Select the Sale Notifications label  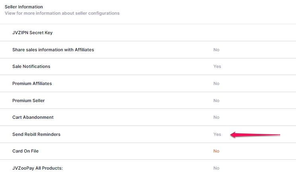pyautogui.click(x=31, y=66)
